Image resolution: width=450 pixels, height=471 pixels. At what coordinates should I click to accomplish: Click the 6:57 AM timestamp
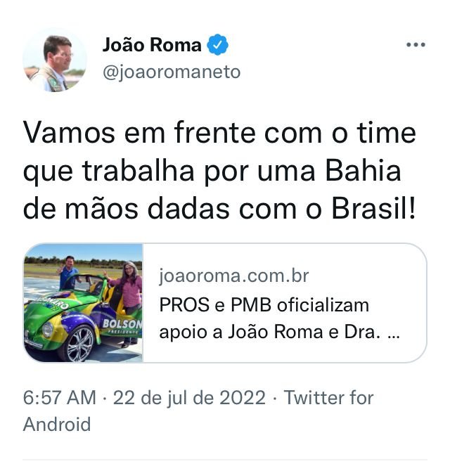[59, 397]
